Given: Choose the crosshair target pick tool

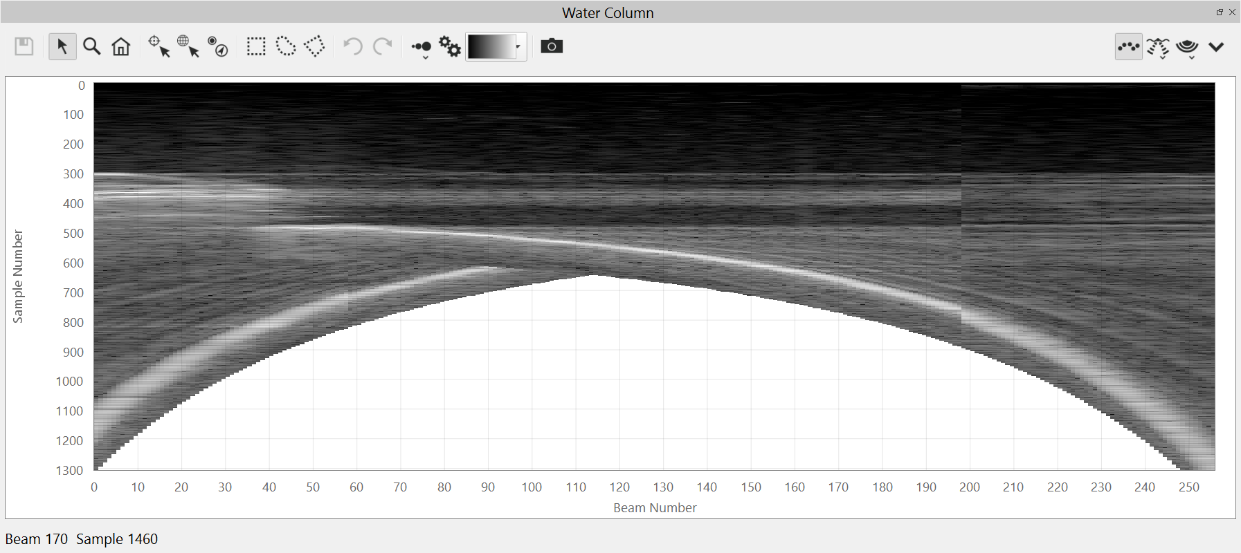Looking at the screenshot, I should click(x=158, y=46).
